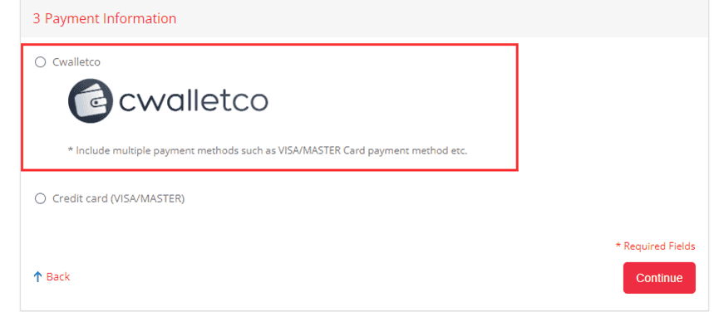Click the blue up-arrow icon beside Back
The width and height of the screenshot is (719, 312).
[x=38, y=277]
